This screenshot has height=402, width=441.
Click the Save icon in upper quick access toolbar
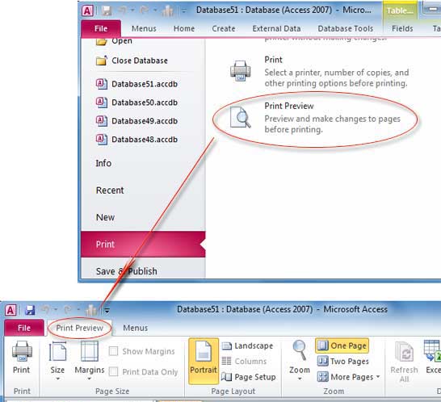pyautogui.click(x=107, y=10)
